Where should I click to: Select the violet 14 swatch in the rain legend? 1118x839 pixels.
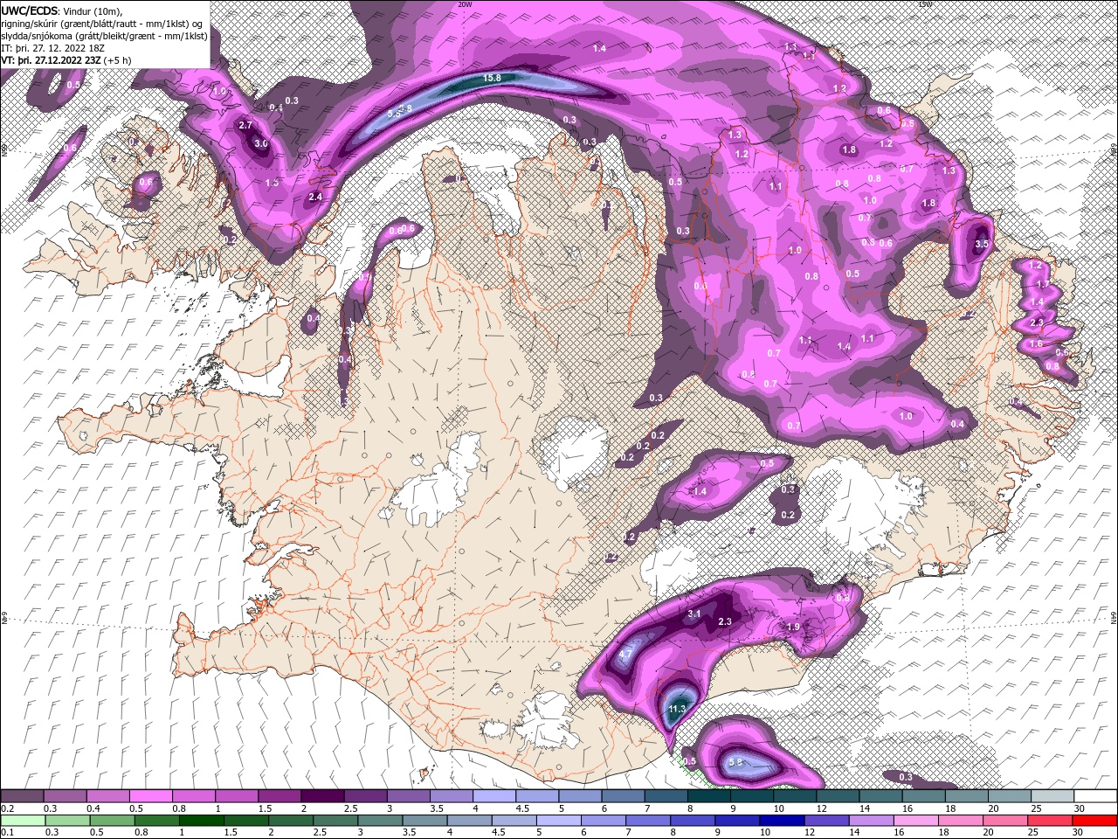871,821
